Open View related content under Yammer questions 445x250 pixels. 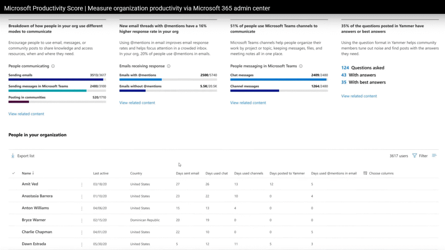tap(359, 96)
